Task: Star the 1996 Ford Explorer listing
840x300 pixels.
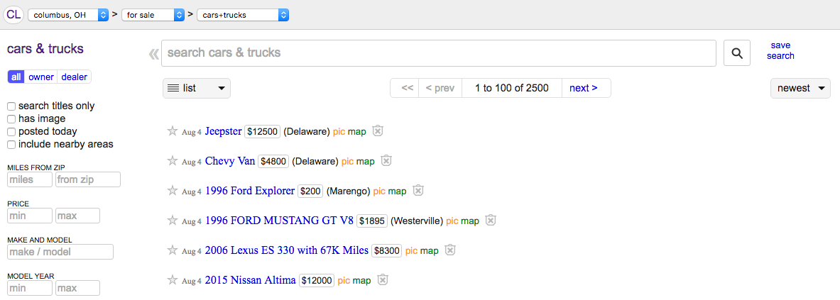Action: 172,191
